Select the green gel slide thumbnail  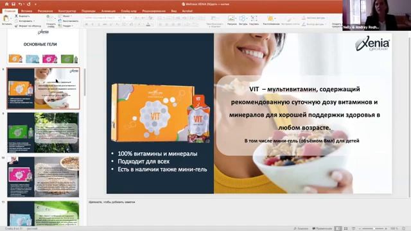click(43, 133)
